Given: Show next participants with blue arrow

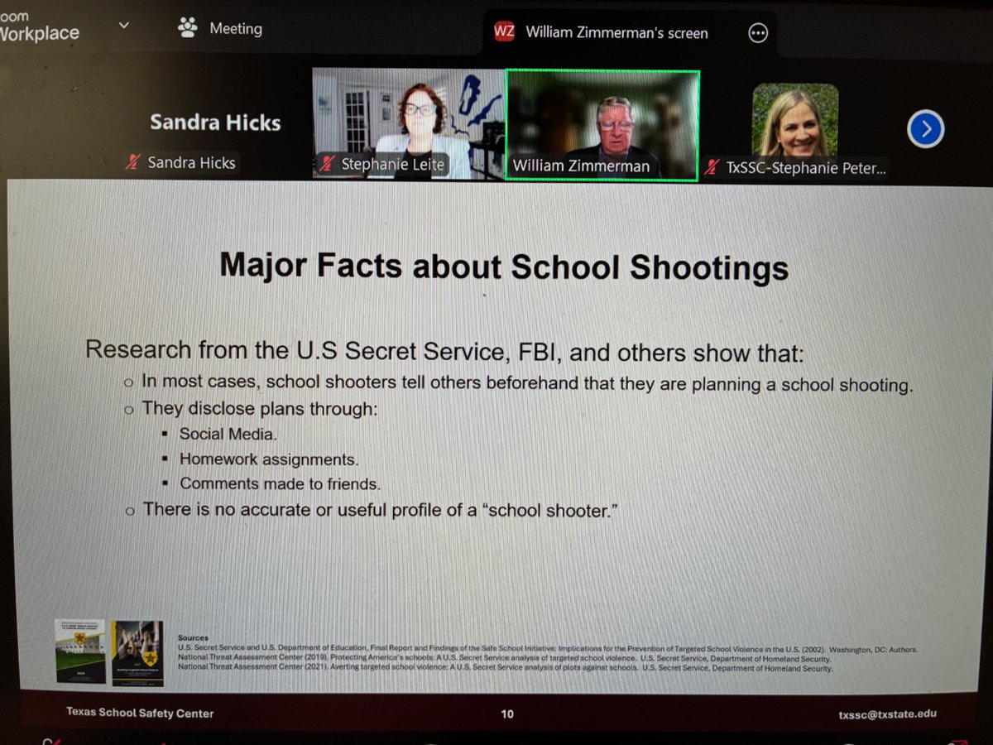Looking at the screenshot, I should [926, 128].
